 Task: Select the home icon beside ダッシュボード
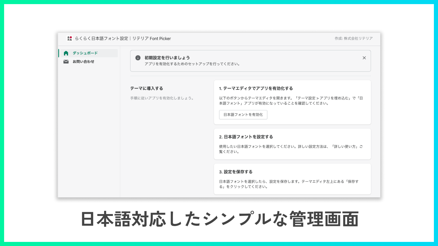[x=66, y=53]
